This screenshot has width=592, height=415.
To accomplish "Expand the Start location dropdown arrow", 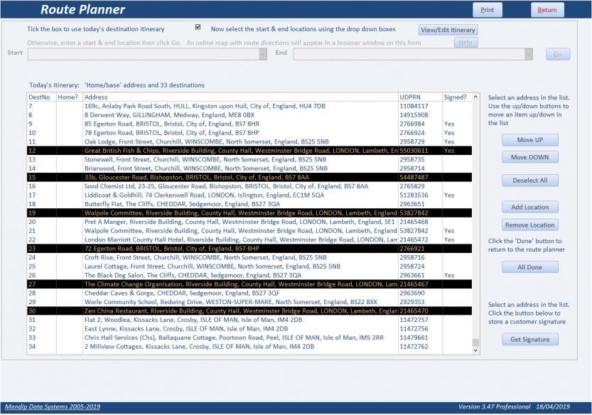I will (263, 55).
